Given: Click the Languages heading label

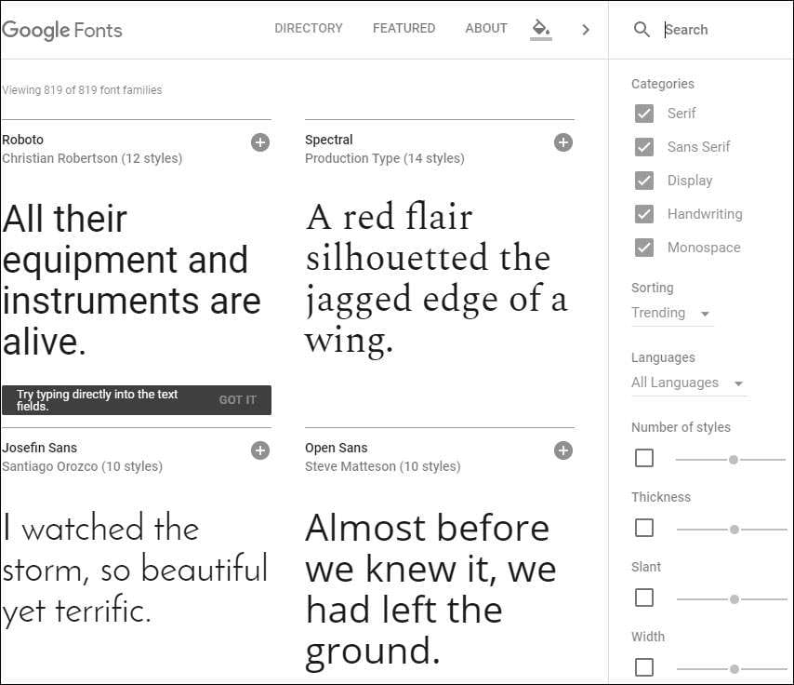Looking at the screenshot, I should pyautogui.click(x=663, y=357).
